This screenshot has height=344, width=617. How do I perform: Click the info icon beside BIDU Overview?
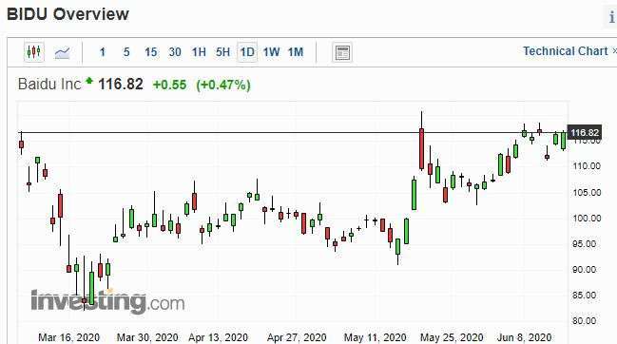tap(611, 17)
